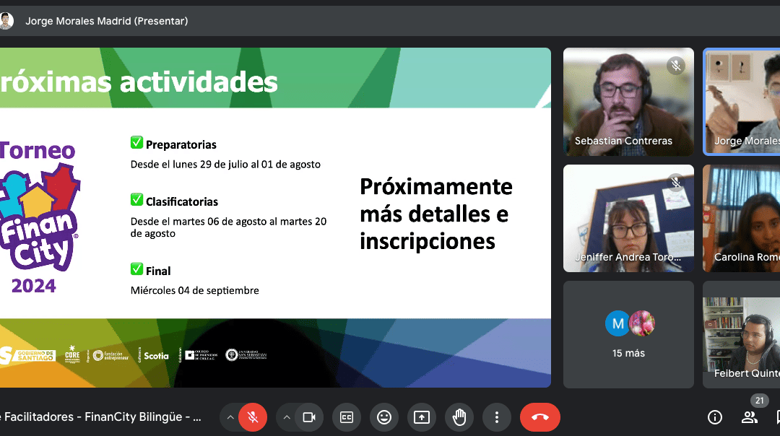Raise hand using the hand icon

(459, 417)
